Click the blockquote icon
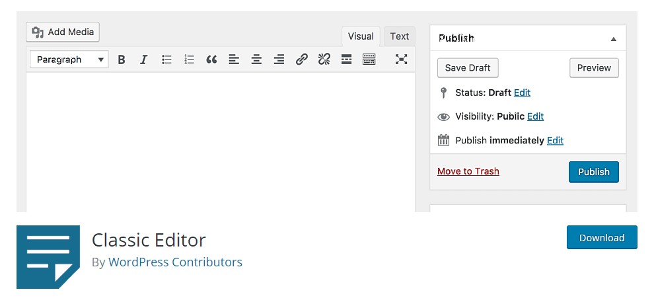The image size is (654, 306). pos(211,59)
